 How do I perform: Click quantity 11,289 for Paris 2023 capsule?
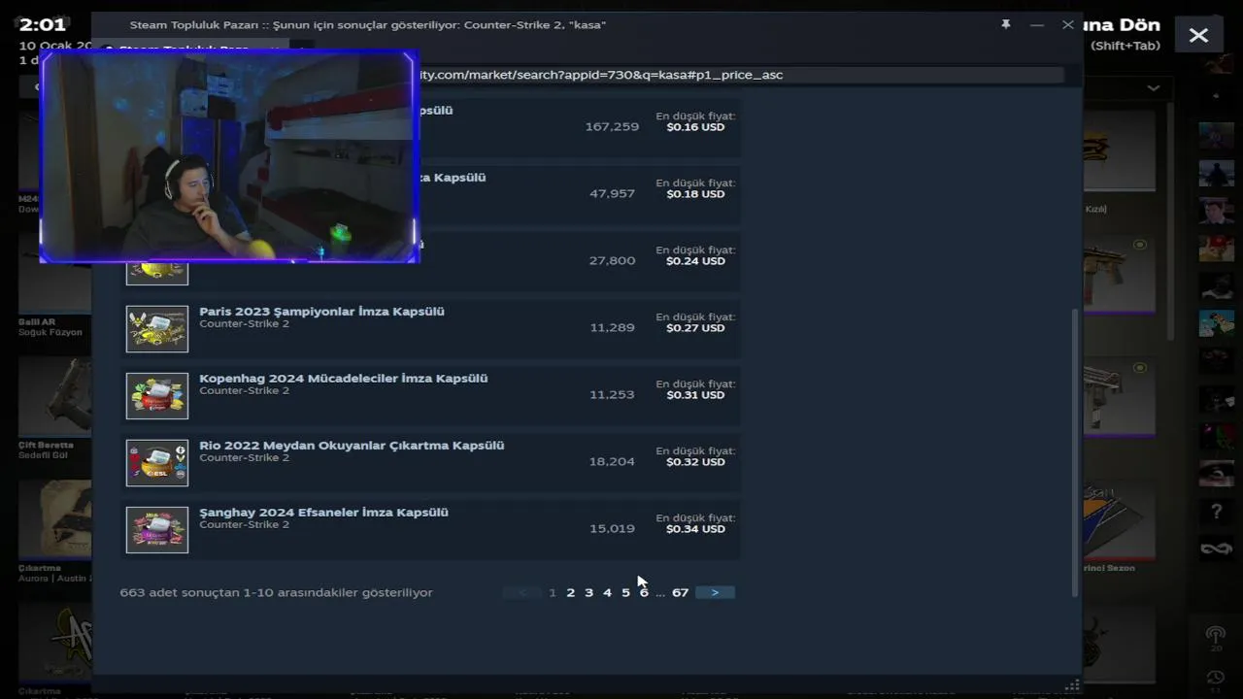click(x=612, y=328)
